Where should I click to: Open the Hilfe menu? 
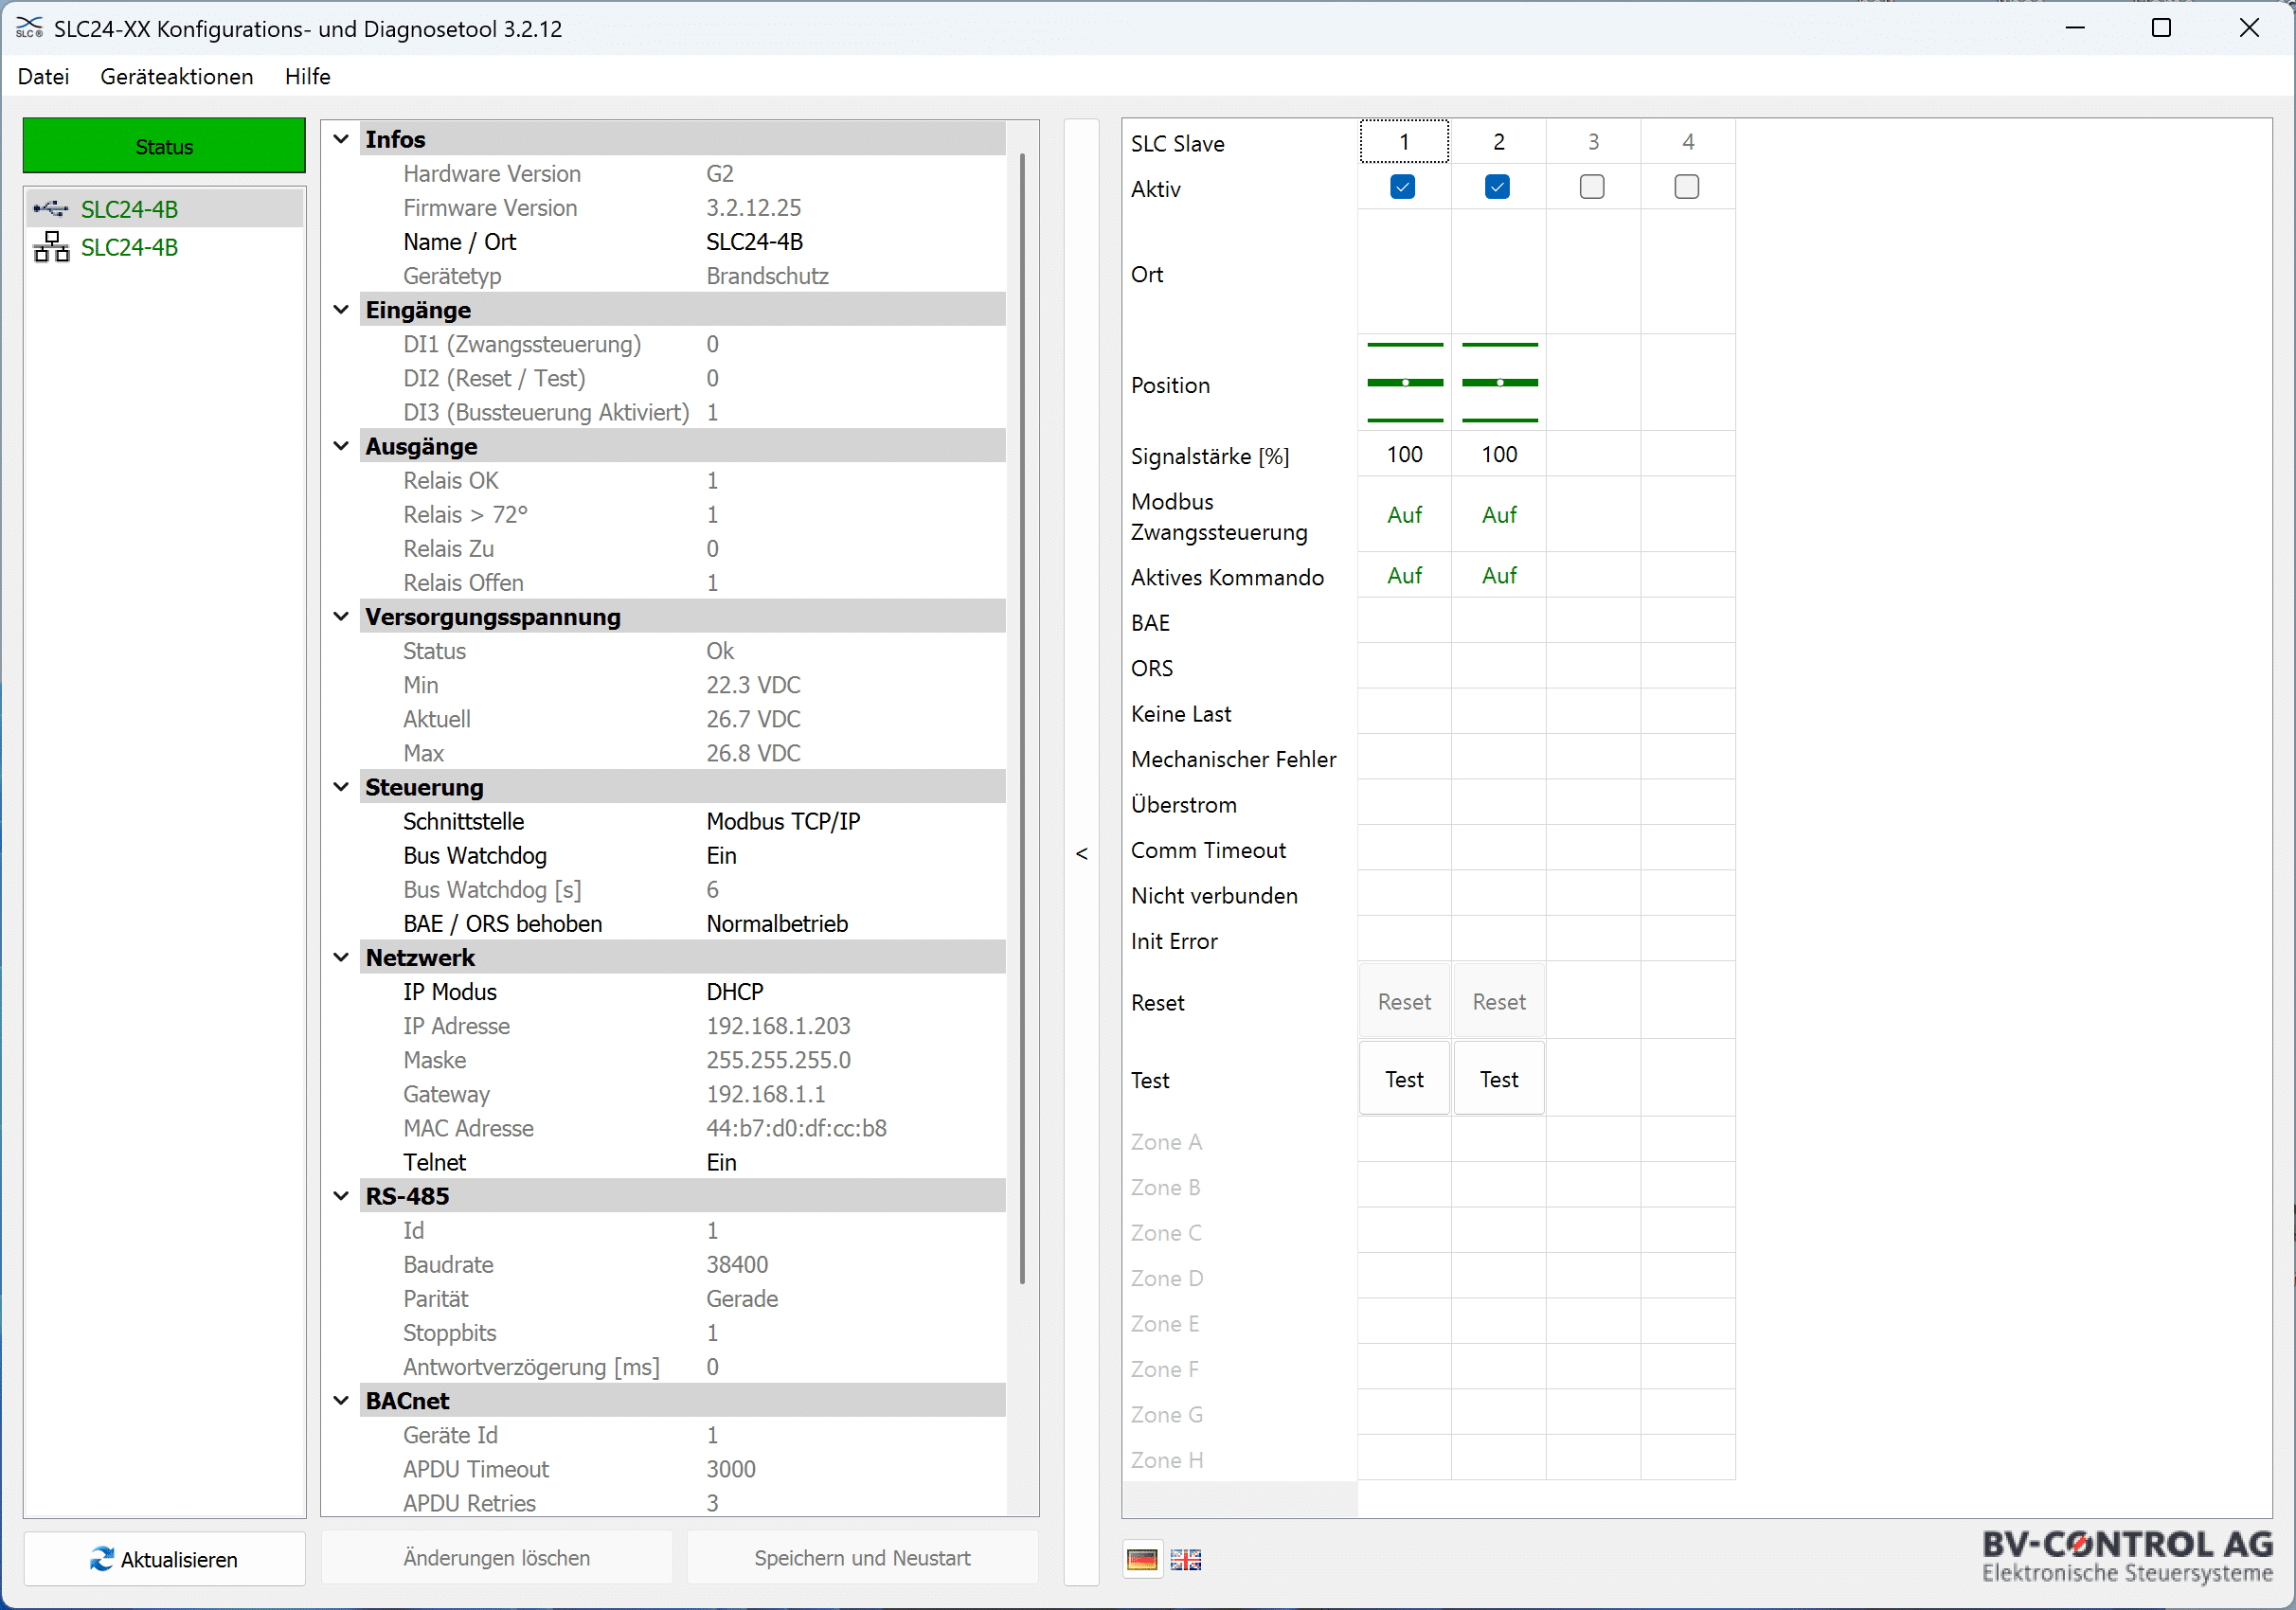pyautogui.click(x=308, y=76)
